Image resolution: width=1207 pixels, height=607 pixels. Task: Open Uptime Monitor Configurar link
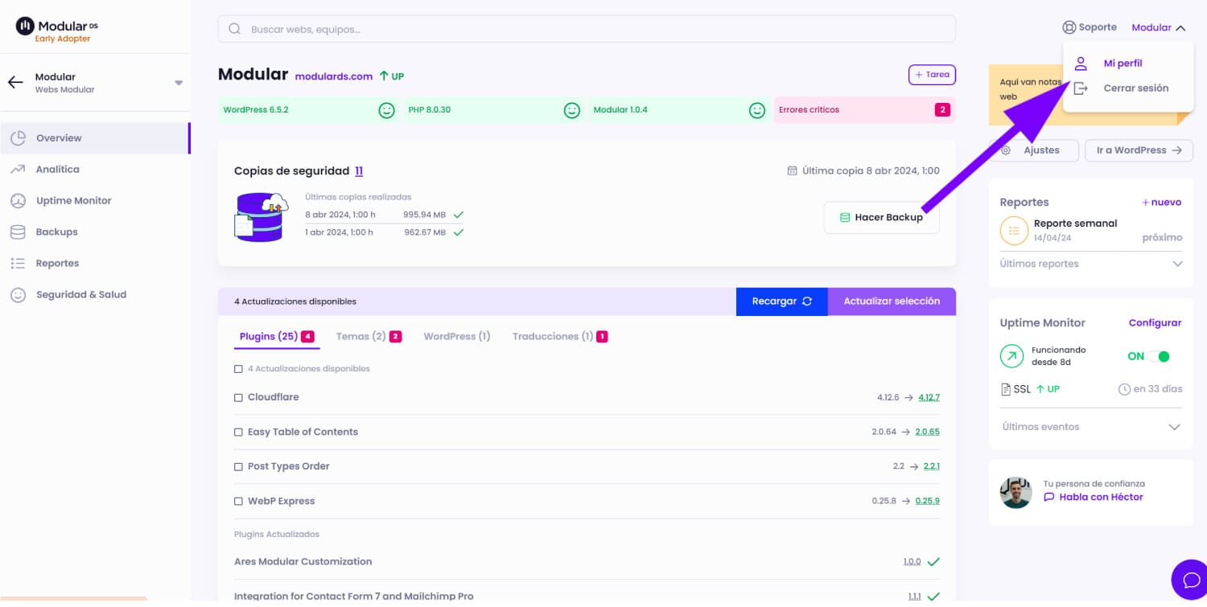(x=1155, y=323)
